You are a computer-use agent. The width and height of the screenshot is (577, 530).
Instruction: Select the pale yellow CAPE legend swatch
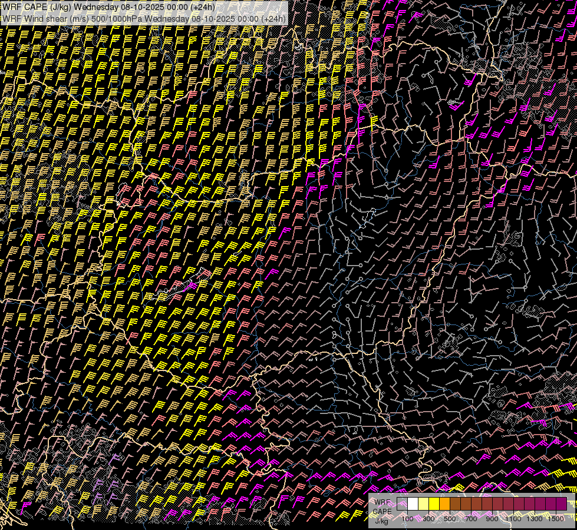click(x=424, y=504)
